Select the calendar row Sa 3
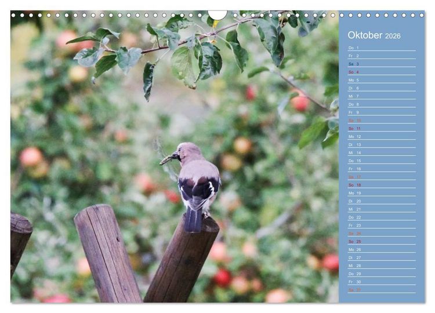The width and height of the screenshot is (435, 313). click(x=382, y=64)
